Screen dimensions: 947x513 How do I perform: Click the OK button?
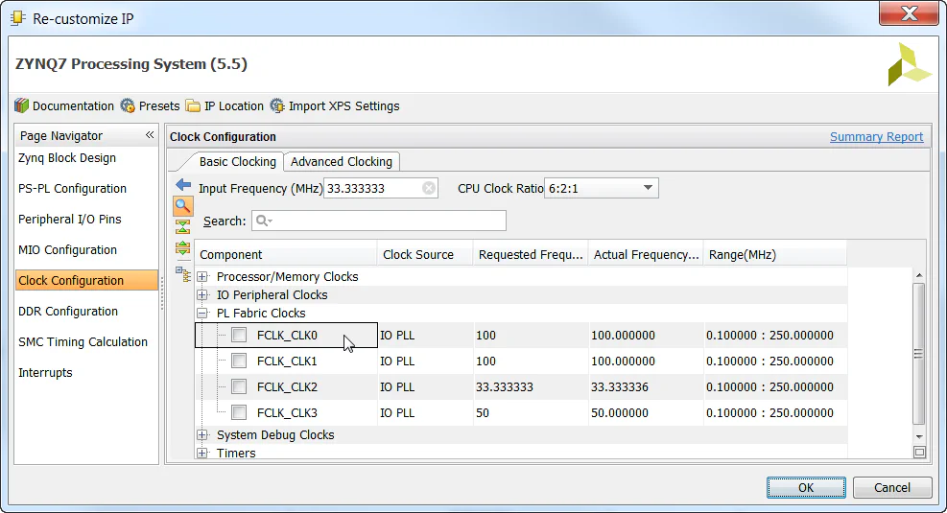pyautogui.click(x=806, y=488)
